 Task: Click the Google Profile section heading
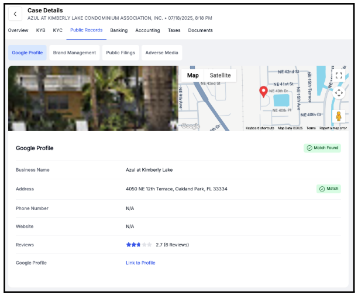[35, 148]
